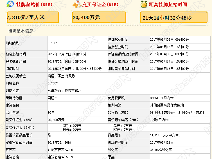The width and height of the screenshot is (212, 159).
Task: Click the 竞买保证金(RMB) heading
Action: (100, 4)
